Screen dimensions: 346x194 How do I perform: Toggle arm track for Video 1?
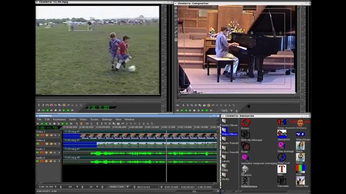[42, 135]
